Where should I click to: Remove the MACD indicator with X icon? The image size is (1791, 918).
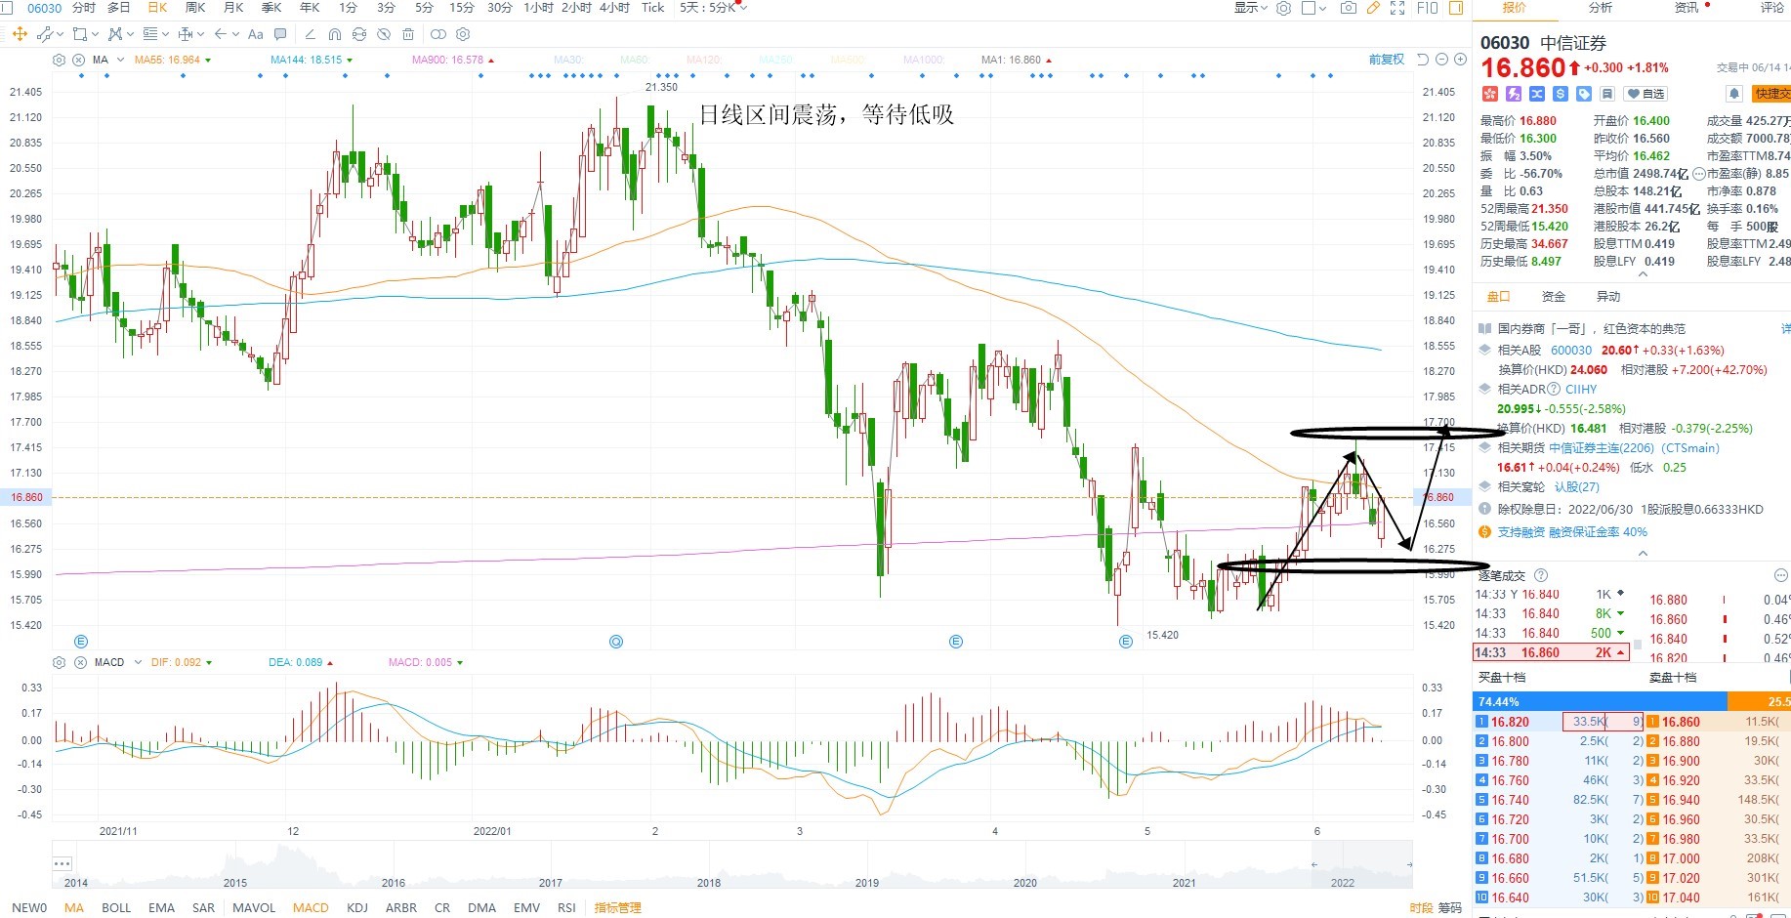point(79,662)
